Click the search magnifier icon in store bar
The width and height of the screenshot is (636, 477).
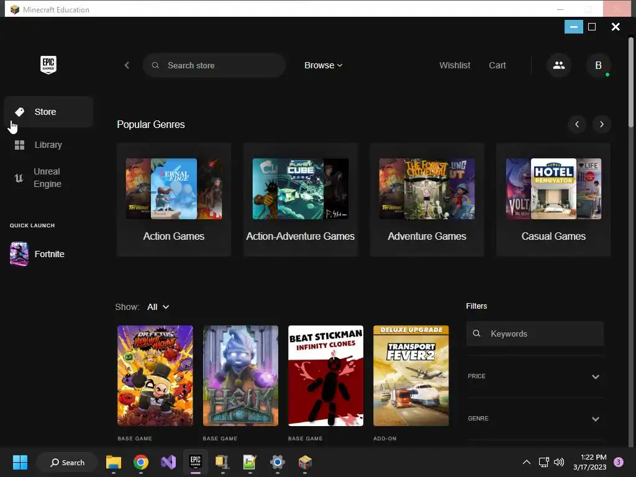click(155, 65)
